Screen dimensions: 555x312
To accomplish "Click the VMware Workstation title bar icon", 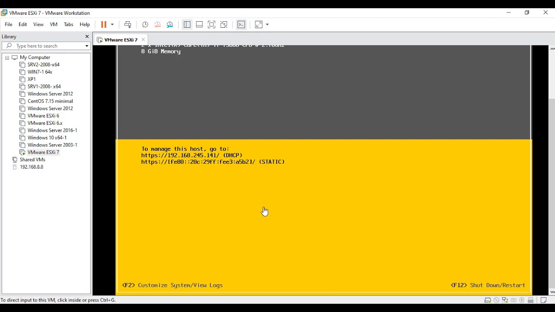I will [x=4, y=13].
